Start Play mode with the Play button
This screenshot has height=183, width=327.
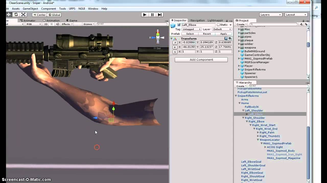pos(145,15)
